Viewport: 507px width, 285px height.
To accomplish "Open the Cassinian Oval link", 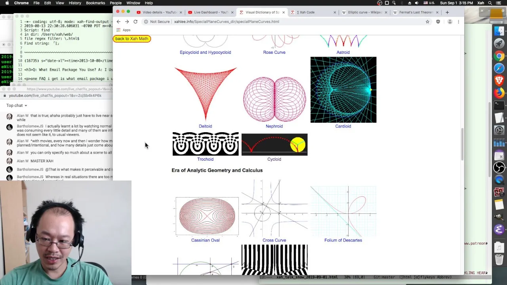I will [x=205, y=240].
